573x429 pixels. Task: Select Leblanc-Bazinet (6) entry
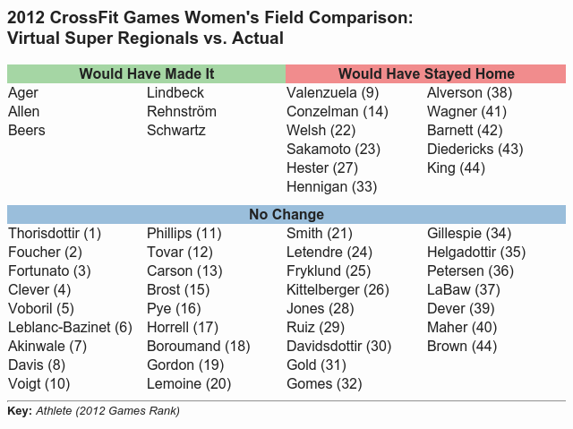pos(70,328)
